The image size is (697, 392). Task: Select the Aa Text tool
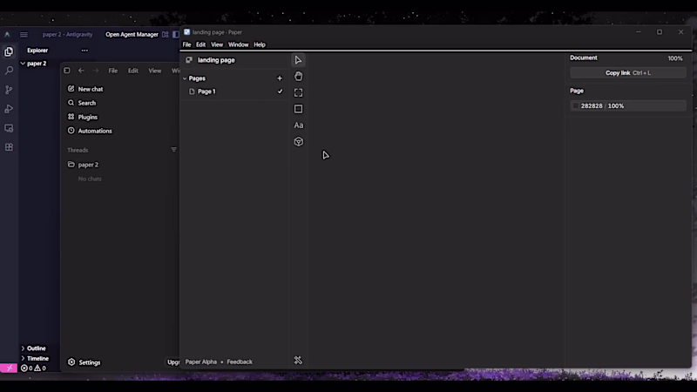(298, 125)
